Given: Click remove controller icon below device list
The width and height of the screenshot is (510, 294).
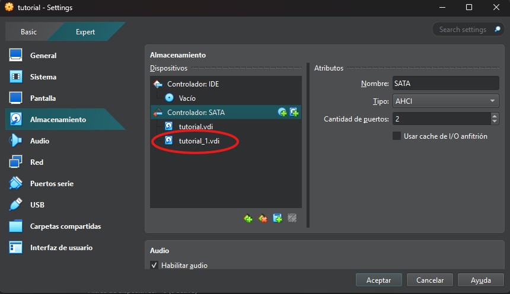Looking at the screenshot, I should coord(263,218).
